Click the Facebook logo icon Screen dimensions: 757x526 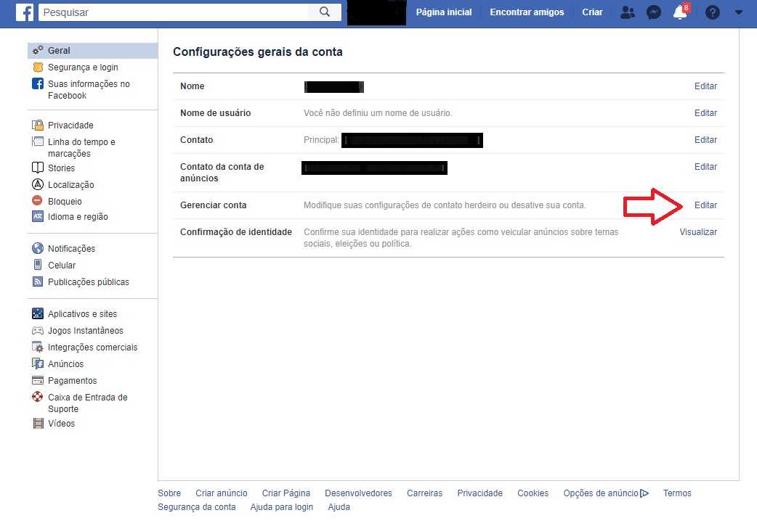(25, 12)
